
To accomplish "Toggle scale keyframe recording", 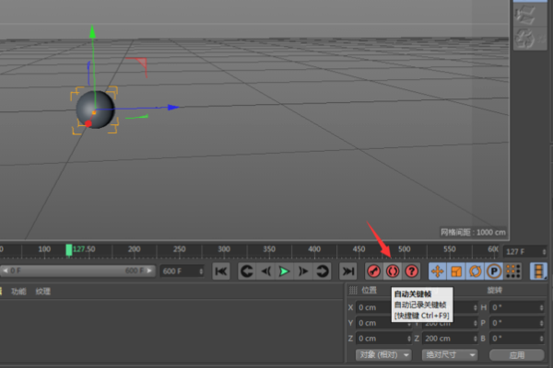I will point(455,271).
